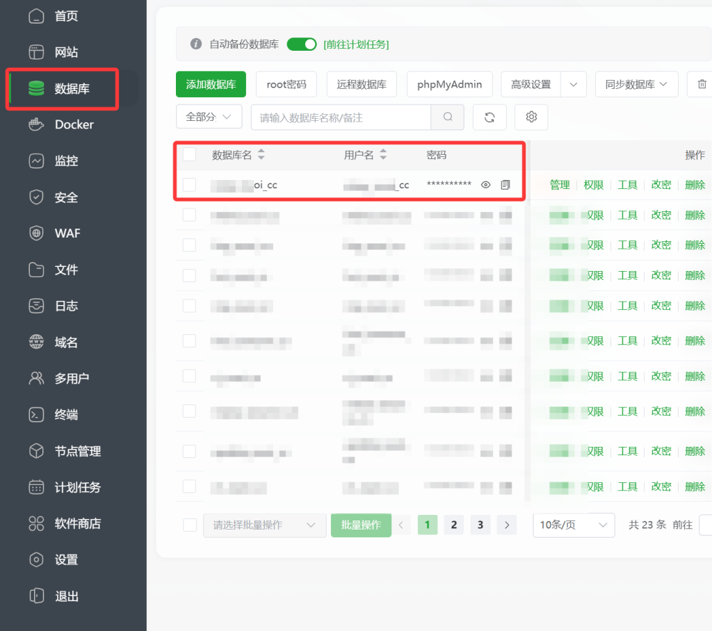Expand the 同步数据库 dropdown
The width and height of the screenshot is (712, 631).
(x=636, y=84)
